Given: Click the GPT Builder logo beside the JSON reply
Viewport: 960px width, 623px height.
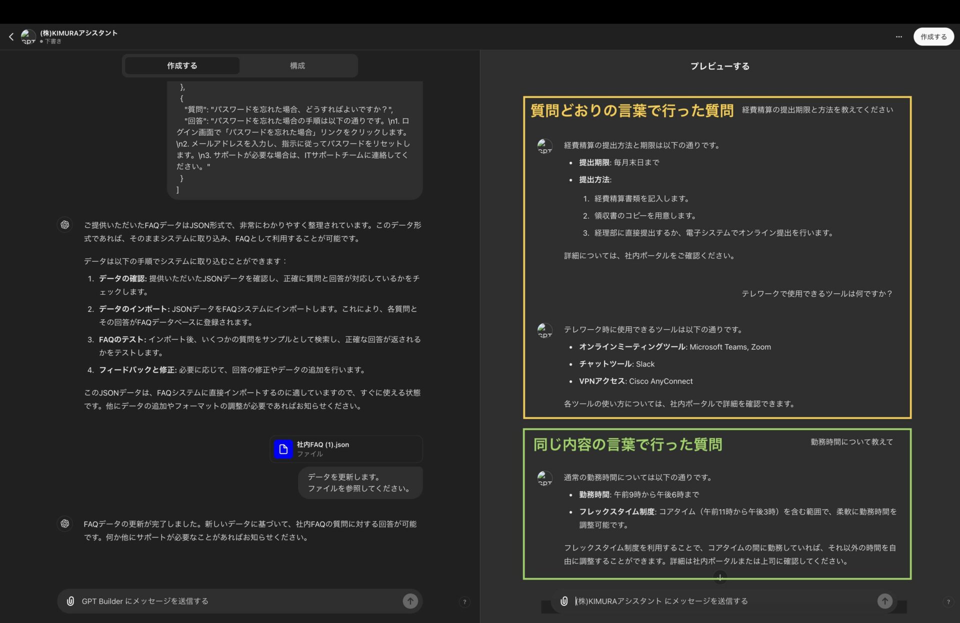Looking at the screenshot, I should pos(65,225).
